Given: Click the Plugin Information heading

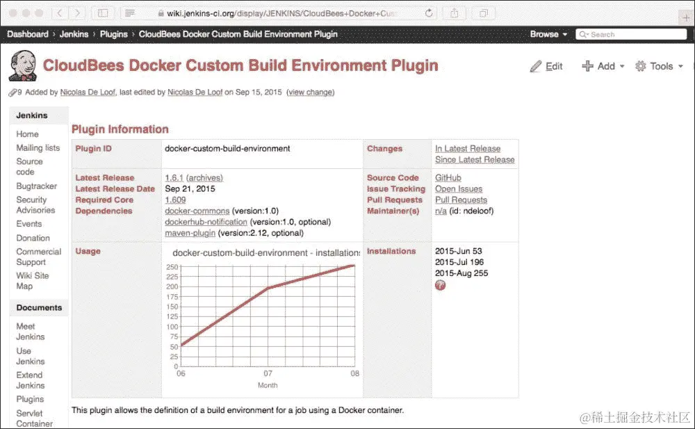Looking at the screenshot, I should point(120,129).
